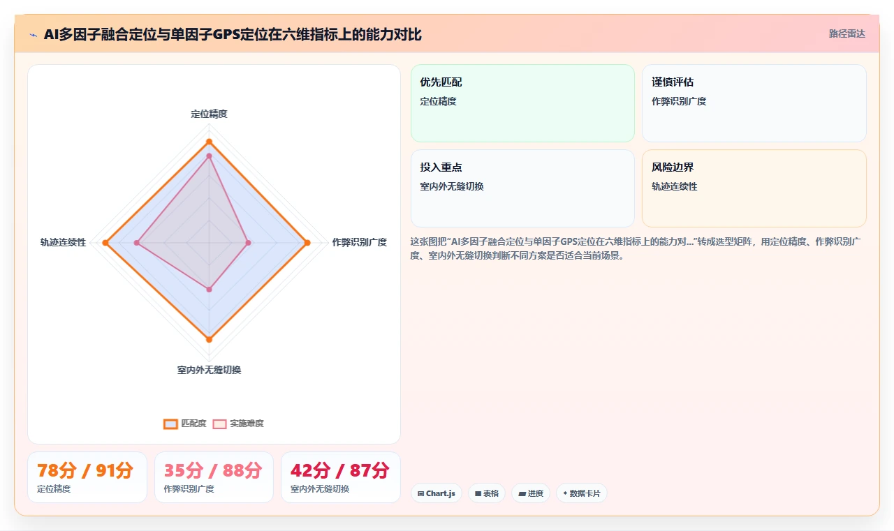This screenshot has height=531, width=894.
Task: Click the pink data point at 室内外无缝切换 axis
Action: [x=209, y=289]
